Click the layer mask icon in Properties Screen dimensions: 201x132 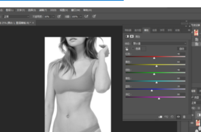click(x=132, y=37)
